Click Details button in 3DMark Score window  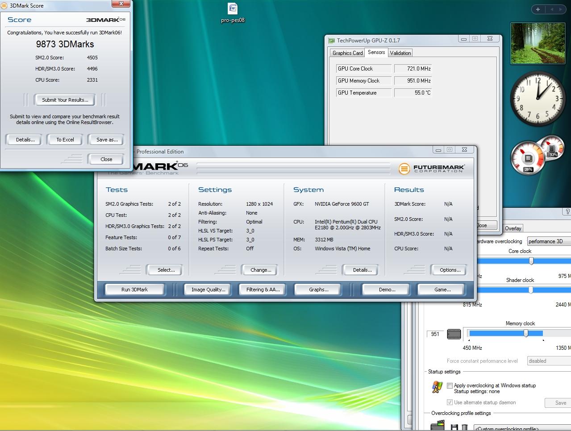25,140
